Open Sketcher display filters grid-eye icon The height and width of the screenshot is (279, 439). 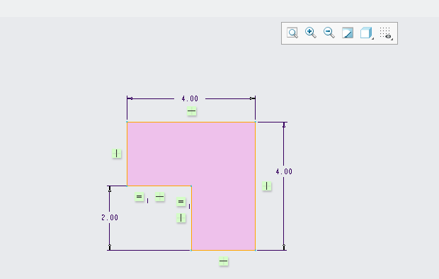coord(385,33)
